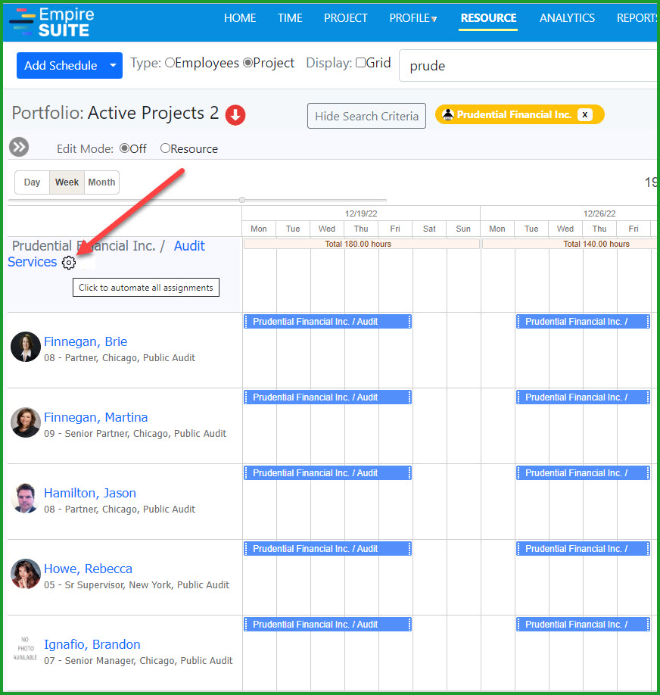This screenshot has width=660, height=695.
Task: Click the Add Schedule button
Action: (61, 66)
